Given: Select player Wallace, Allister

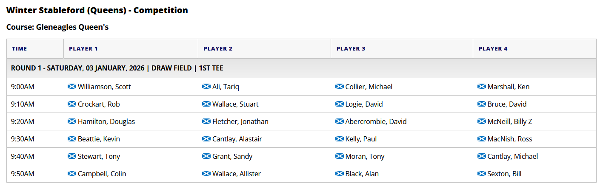Looking at the screenshot, I should (237, 174).
